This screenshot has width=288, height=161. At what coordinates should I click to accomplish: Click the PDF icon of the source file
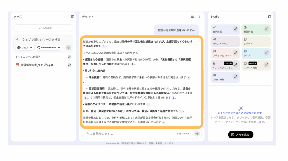tap(17, 65)
